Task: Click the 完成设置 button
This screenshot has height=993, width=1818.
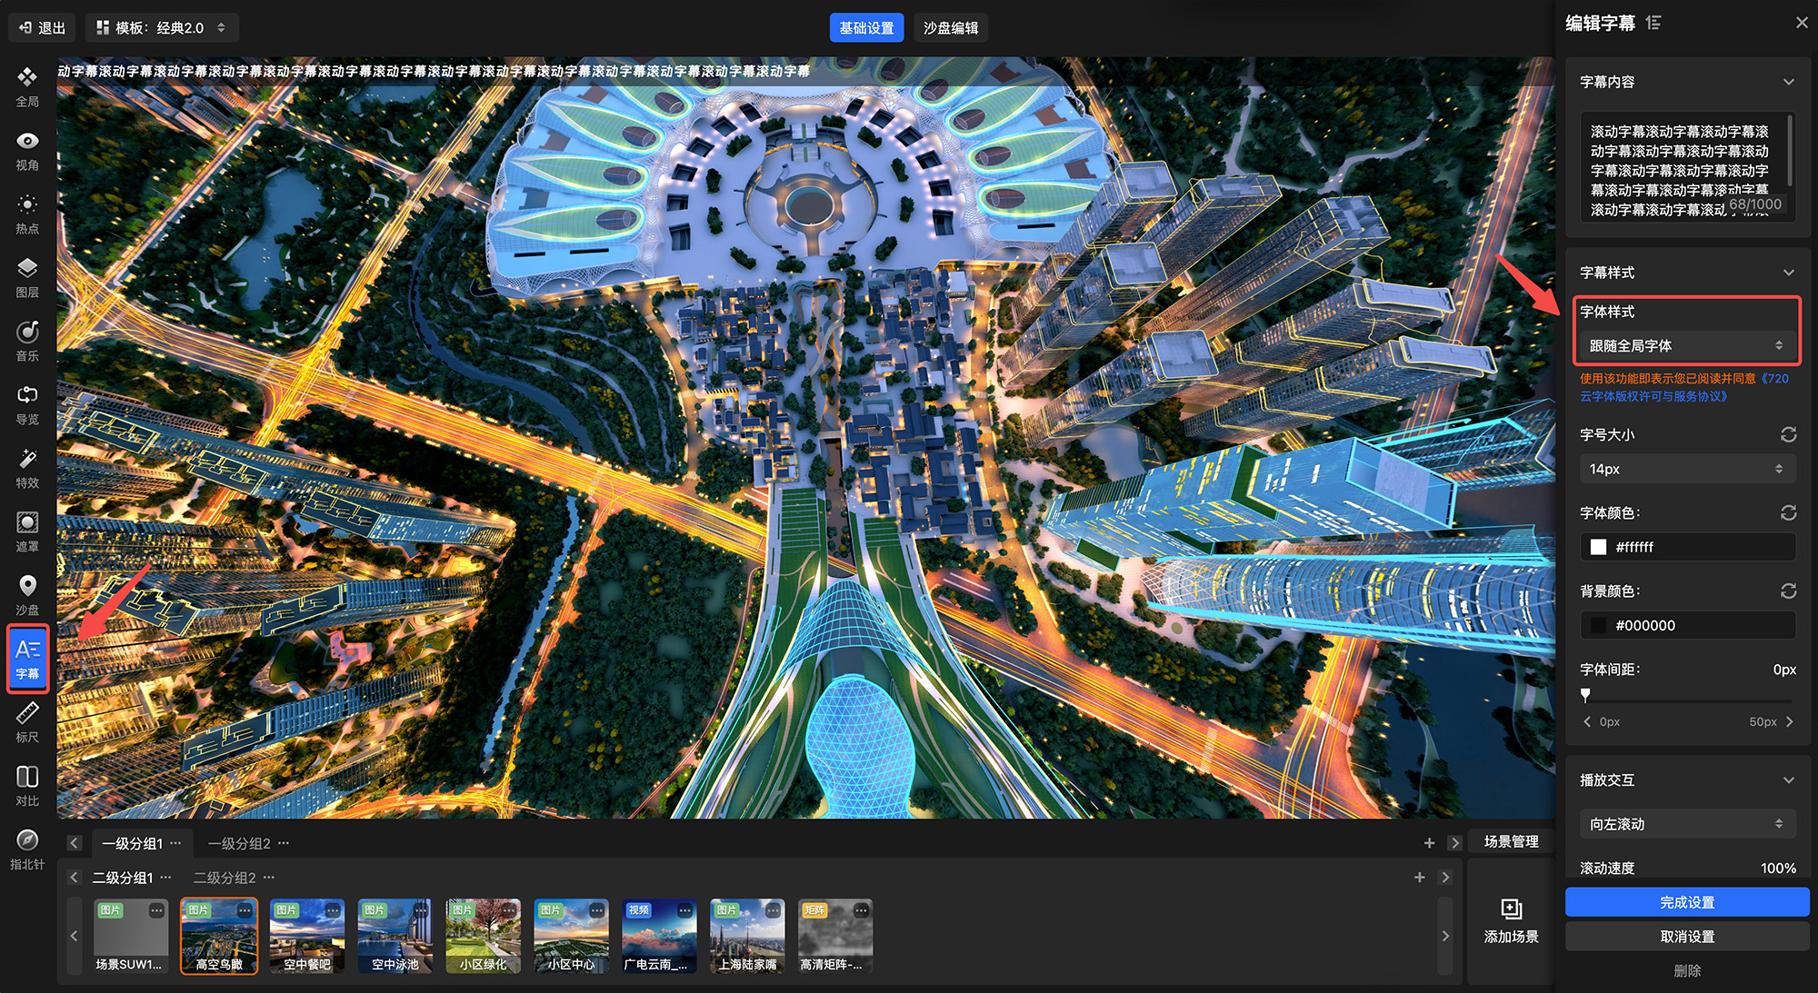Action: pyautogui.click(x=1687, y=902)
